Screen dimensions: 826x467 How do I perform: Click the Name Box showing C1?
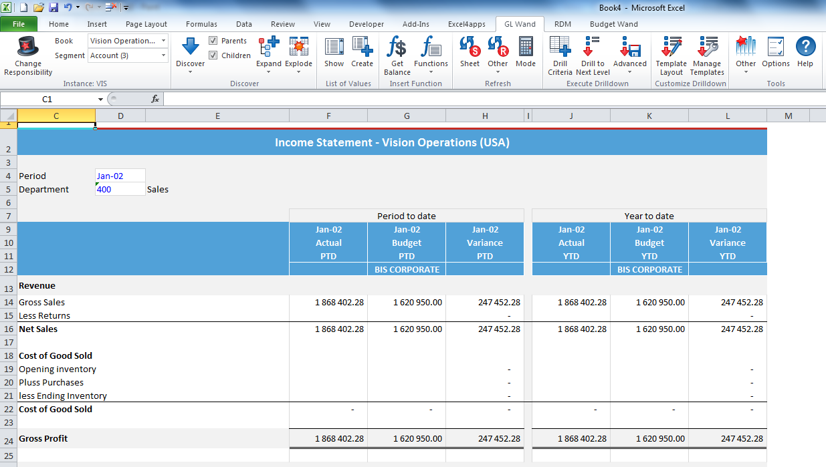[47, 99]
